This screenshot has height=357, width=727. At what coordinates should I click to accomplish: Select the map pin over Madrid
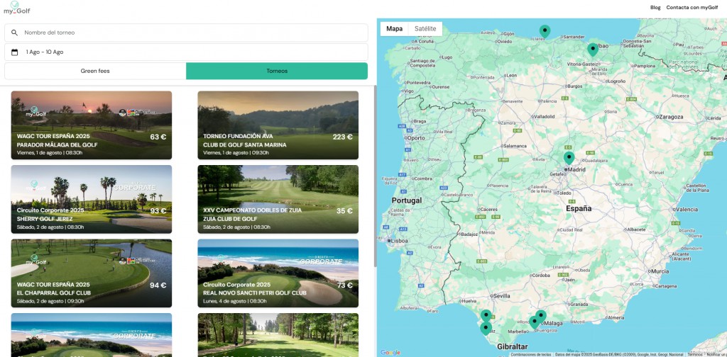[x=569, y=158]
